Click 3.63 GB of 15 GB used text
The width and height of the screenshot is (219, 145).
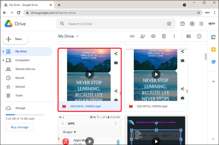(x=20, y=119)
